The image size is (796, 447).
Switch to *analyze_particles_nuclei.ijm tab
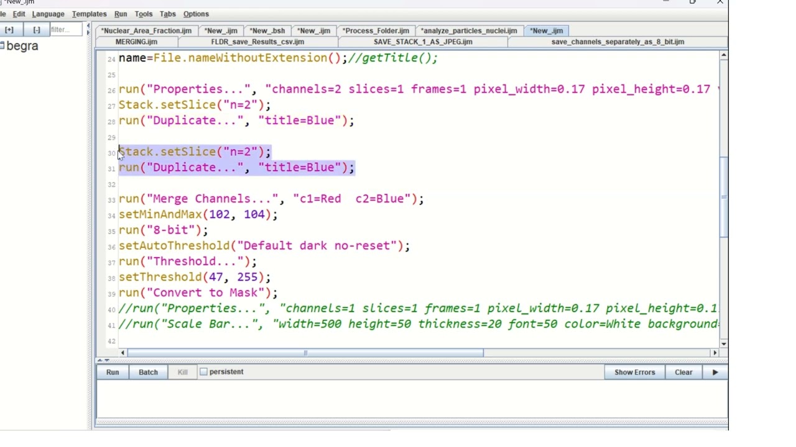click(x=469, y=30)
